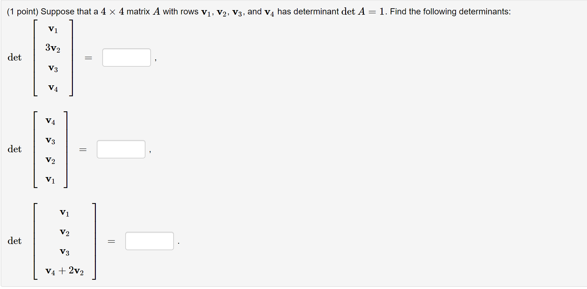Click the equals sign after the first matrix
The height and width of the screenshot is (289, 587).
[x=88, y=57]
